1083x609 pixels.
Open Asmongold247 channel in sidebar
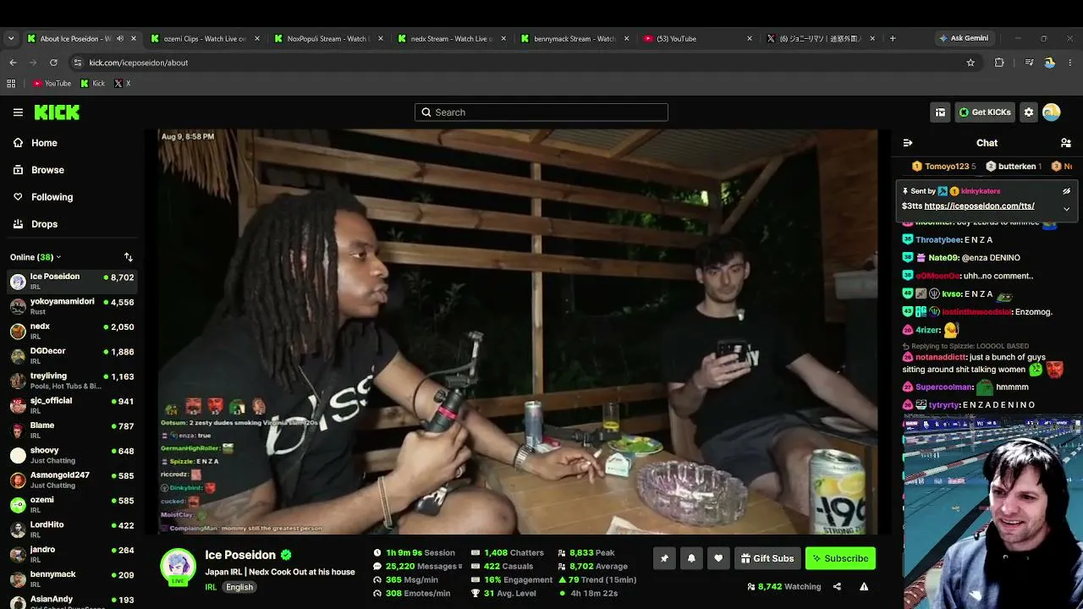coord(72,480)
